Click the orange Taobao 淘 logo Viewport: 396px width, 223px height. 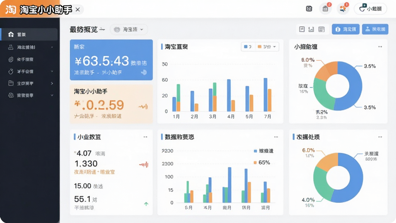[x=11, y=10]
